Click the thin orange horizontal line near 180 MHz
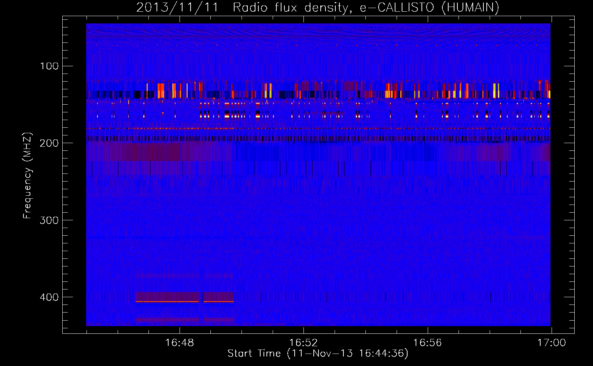This screenshot has height=366, width=593. tap(318, 128)
